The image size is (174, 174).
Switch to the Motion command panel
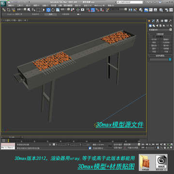click(162, 21)
